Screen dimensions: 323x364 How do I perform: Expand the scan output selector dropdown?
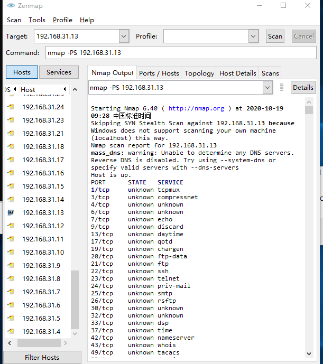click(x=267, y=88)
